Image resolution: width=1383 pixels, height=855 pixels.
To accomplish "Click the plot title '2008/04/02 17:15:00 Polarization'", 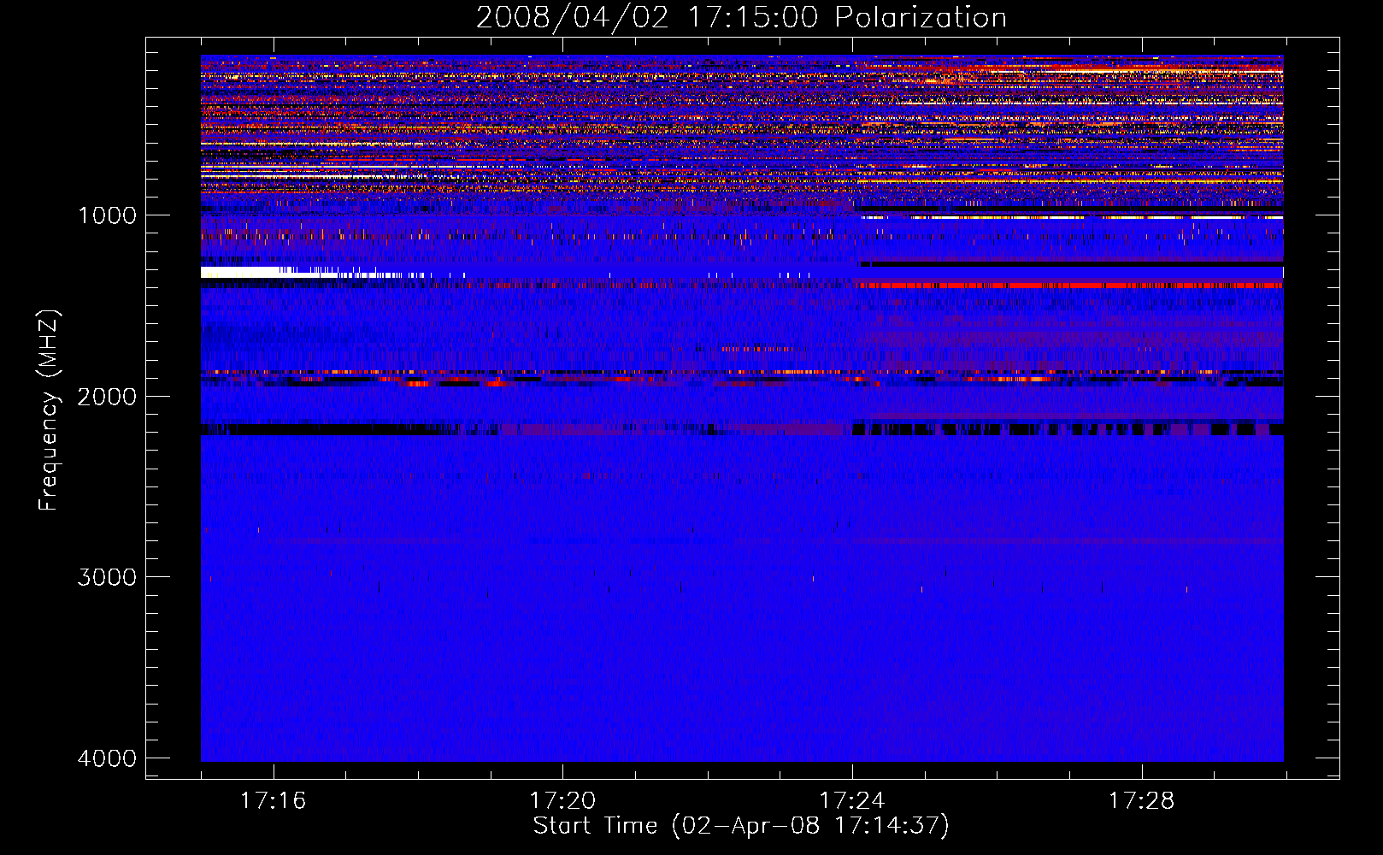I will click(x=741, y=17).
